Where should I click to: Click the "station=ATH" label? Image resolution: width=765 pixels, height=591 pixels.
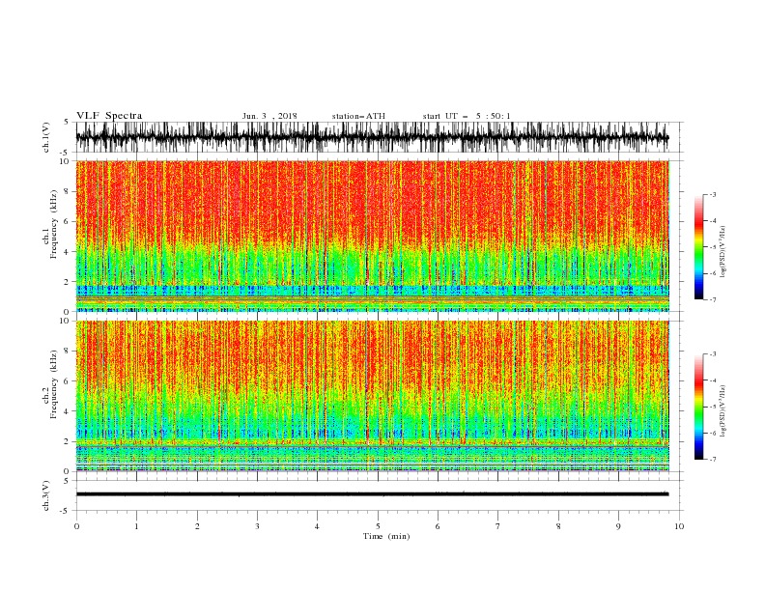coord(358,117)
